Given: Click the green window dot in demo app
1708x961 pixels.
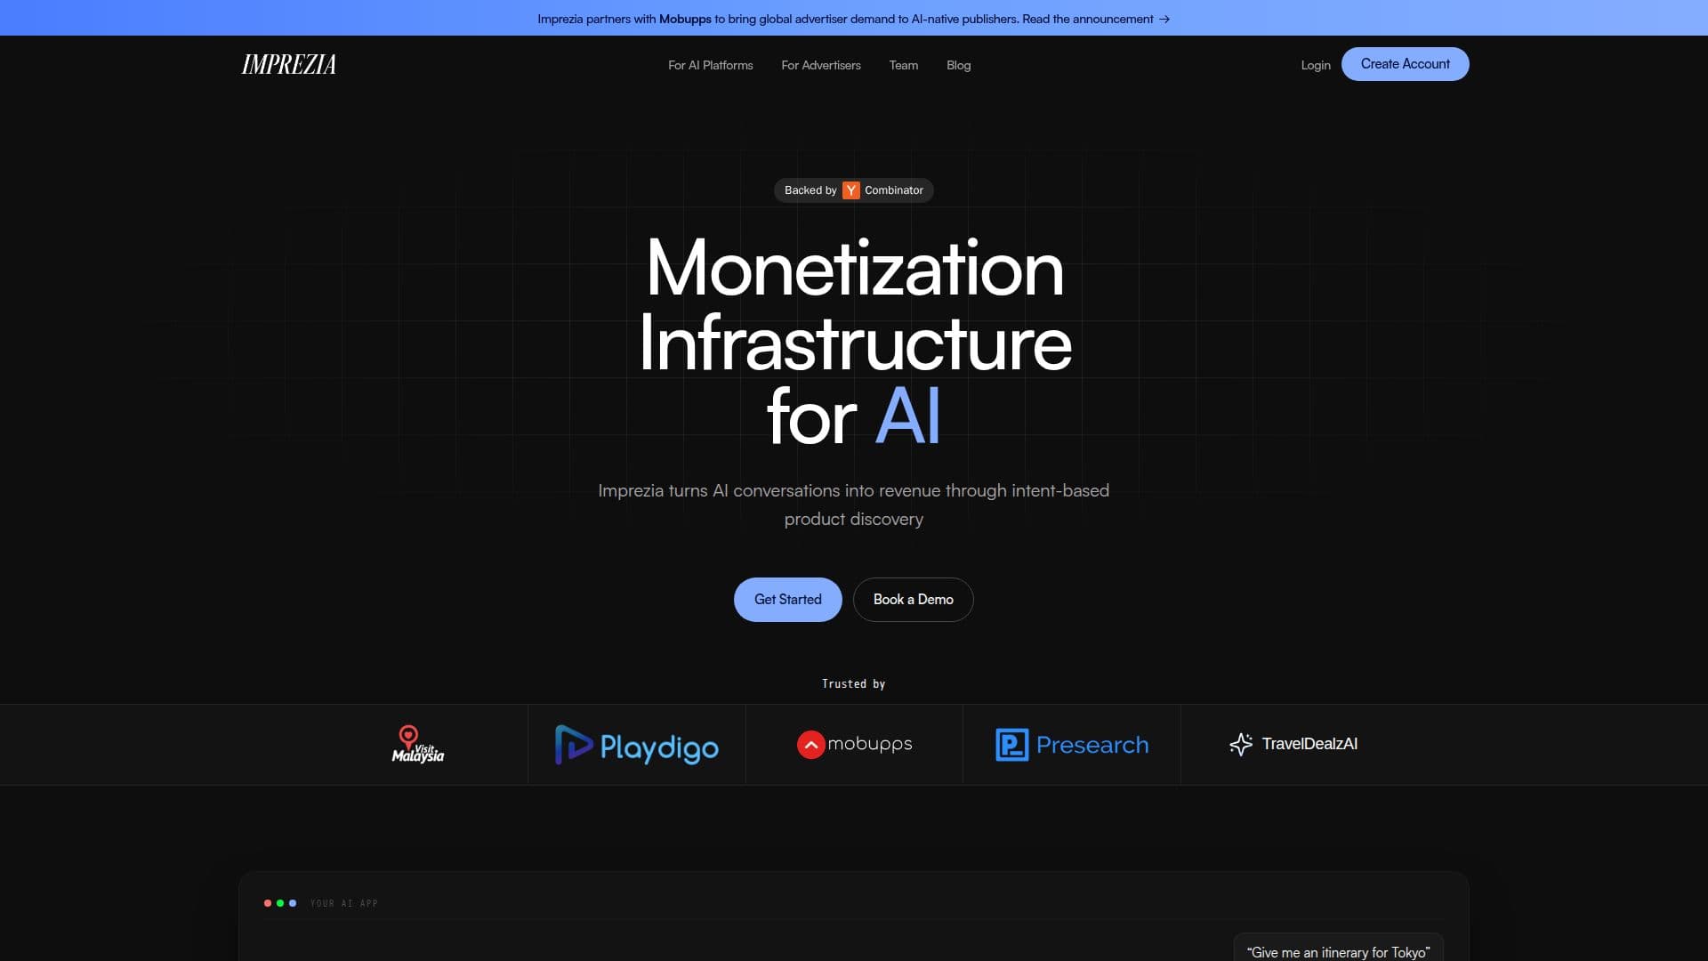Looking at the screenshot, I should 280,903.
